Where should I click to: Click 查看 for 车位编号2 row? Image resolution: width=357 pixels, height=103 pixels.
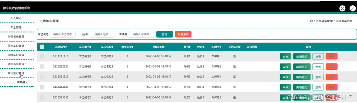pos(318,67)
